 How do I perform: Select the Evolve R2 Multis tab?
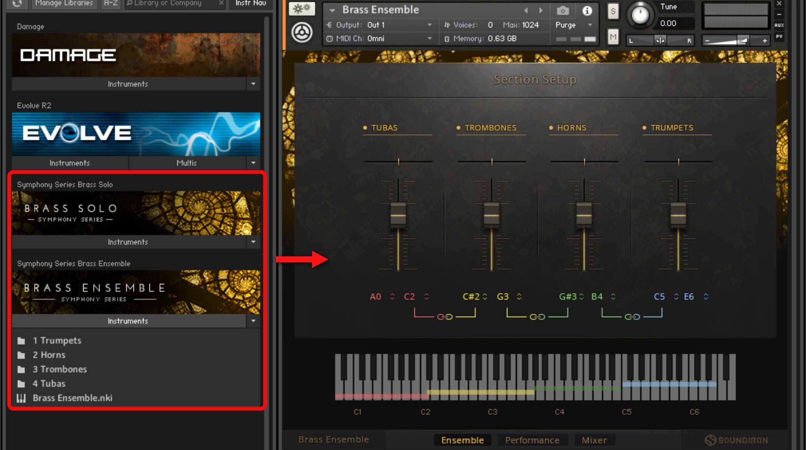pos(187,163)
